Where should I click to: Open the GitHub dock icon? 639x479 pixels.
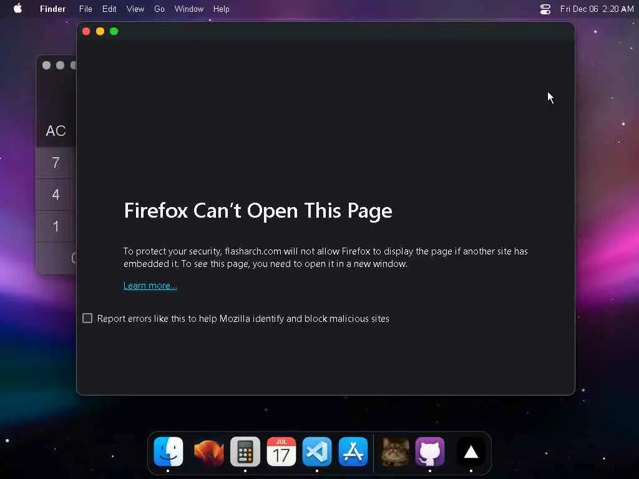pyautogui.click(x=430, y=452)
